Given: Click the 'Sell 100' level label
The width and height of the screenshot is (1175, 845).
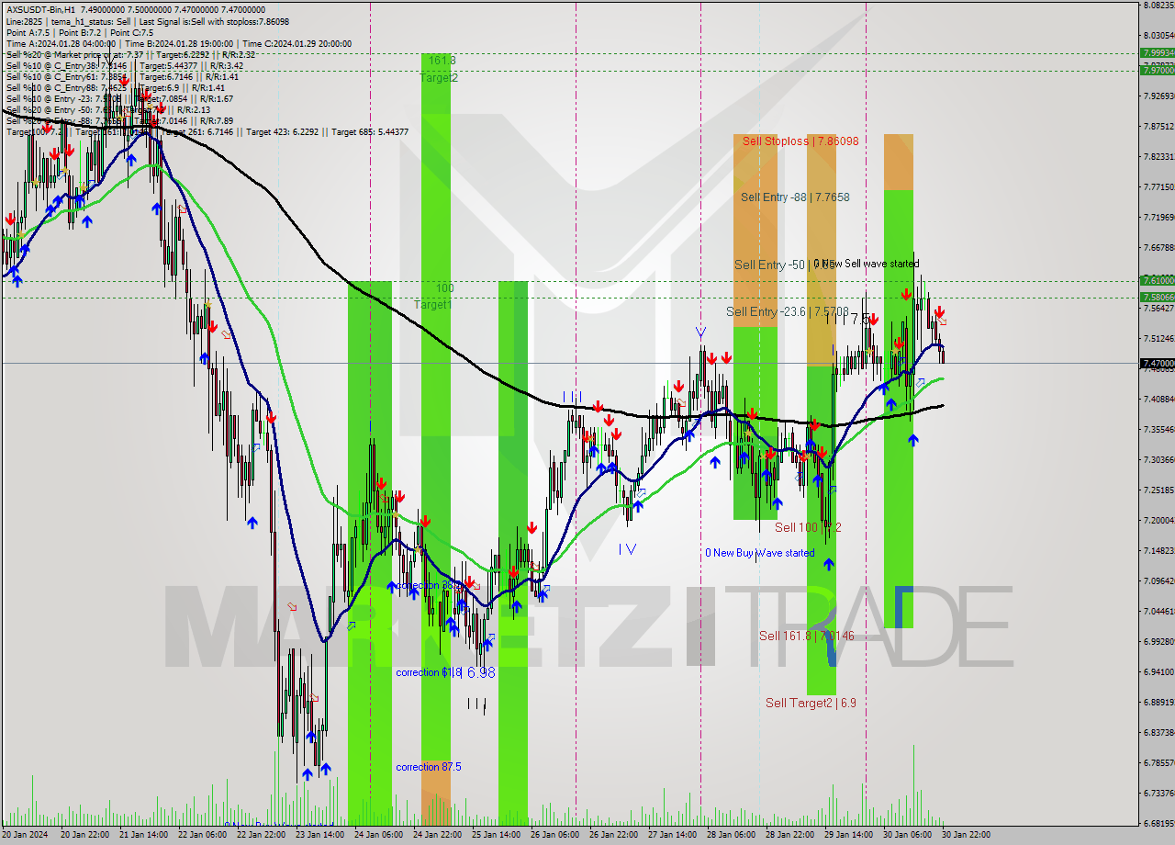Looking at the screenshot, I should coord(796,527).
